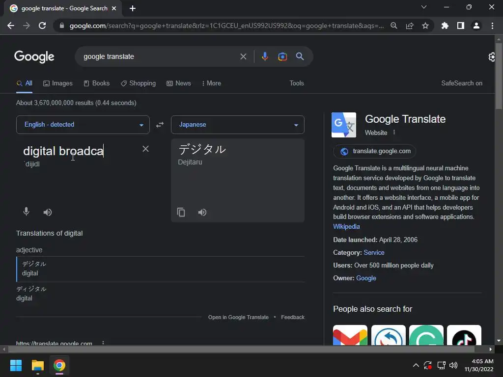This screenshot has width=503, height=377.
Task: Expand the English - detected language dropdown
Action: (x=83, y=125)
